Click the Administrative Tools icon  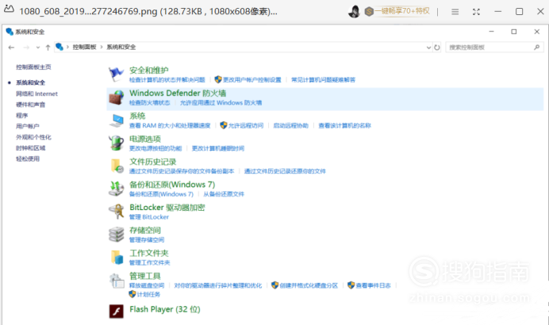117,281
